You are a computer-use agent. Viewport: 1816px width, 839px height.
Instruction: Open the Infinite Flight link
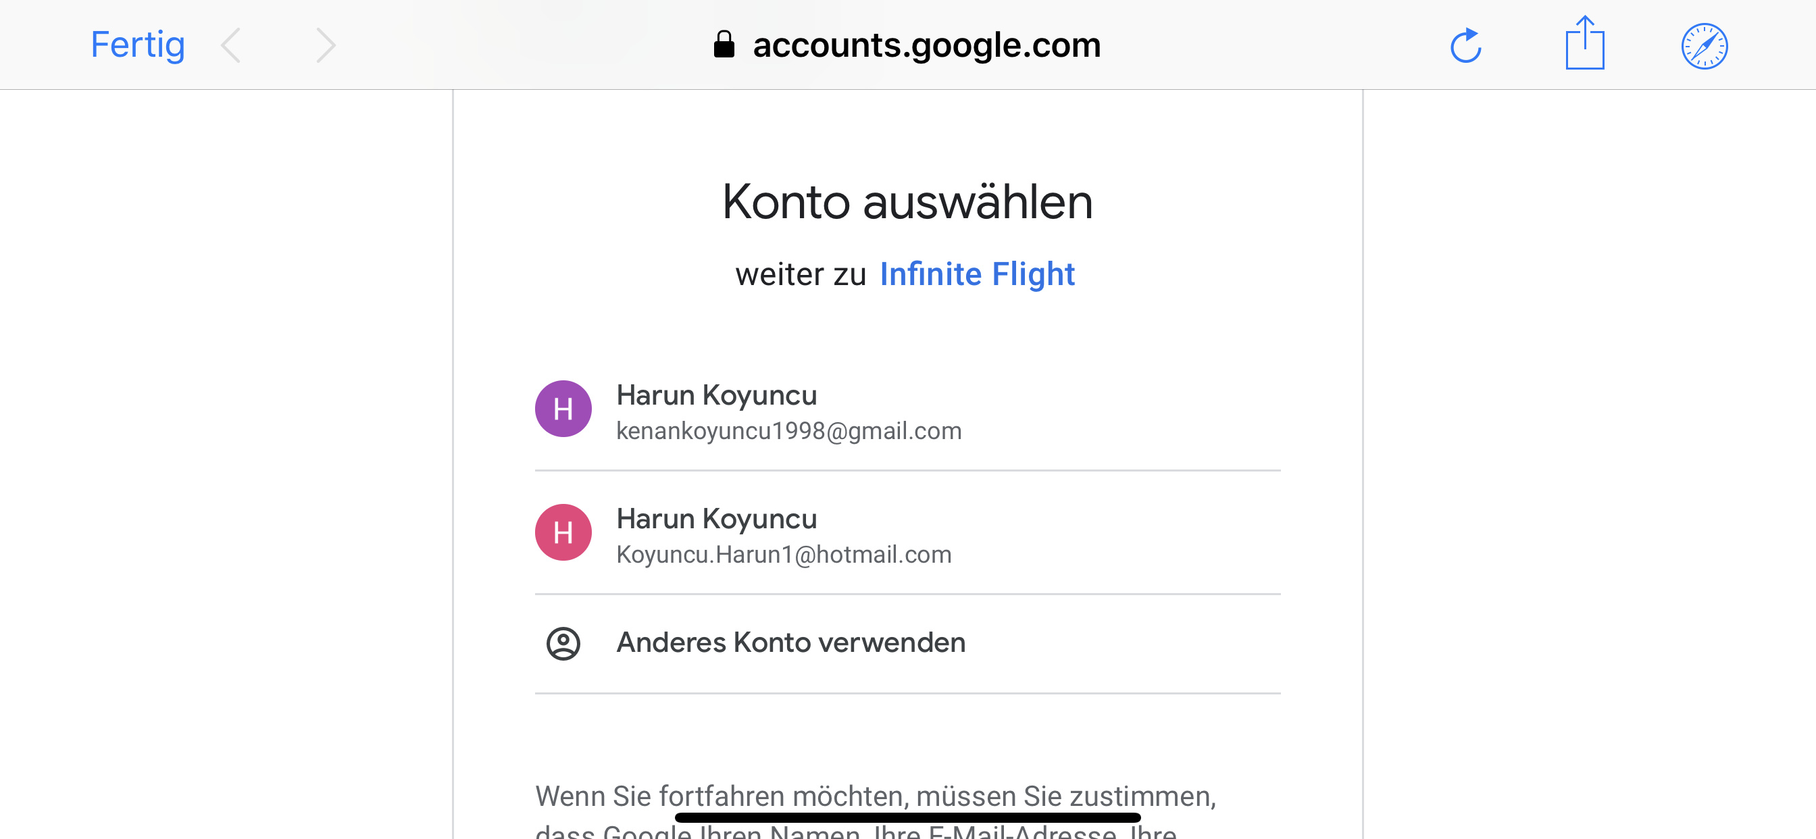click(977, 274)
